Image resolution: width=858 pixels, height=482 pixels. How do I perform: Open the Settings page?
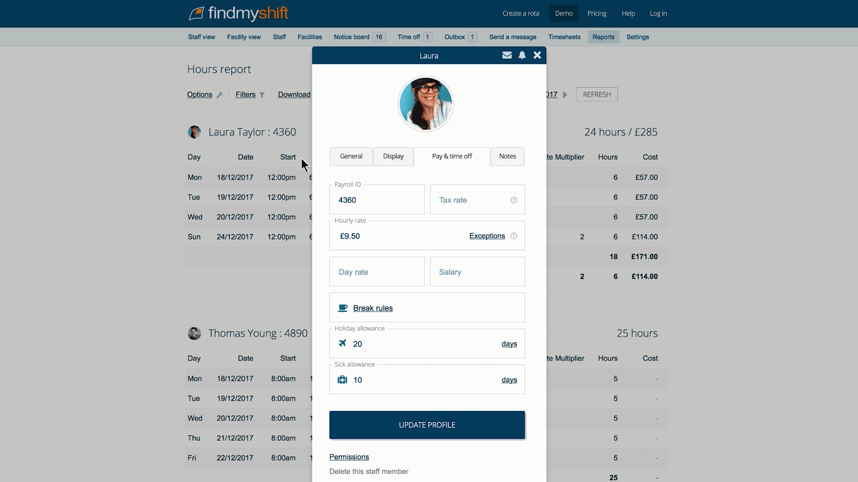638,37
